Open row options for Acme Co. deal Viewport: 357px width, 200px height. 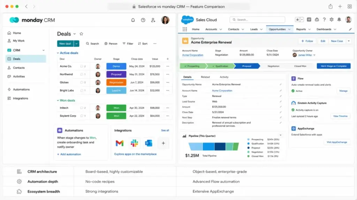[168, 66]
